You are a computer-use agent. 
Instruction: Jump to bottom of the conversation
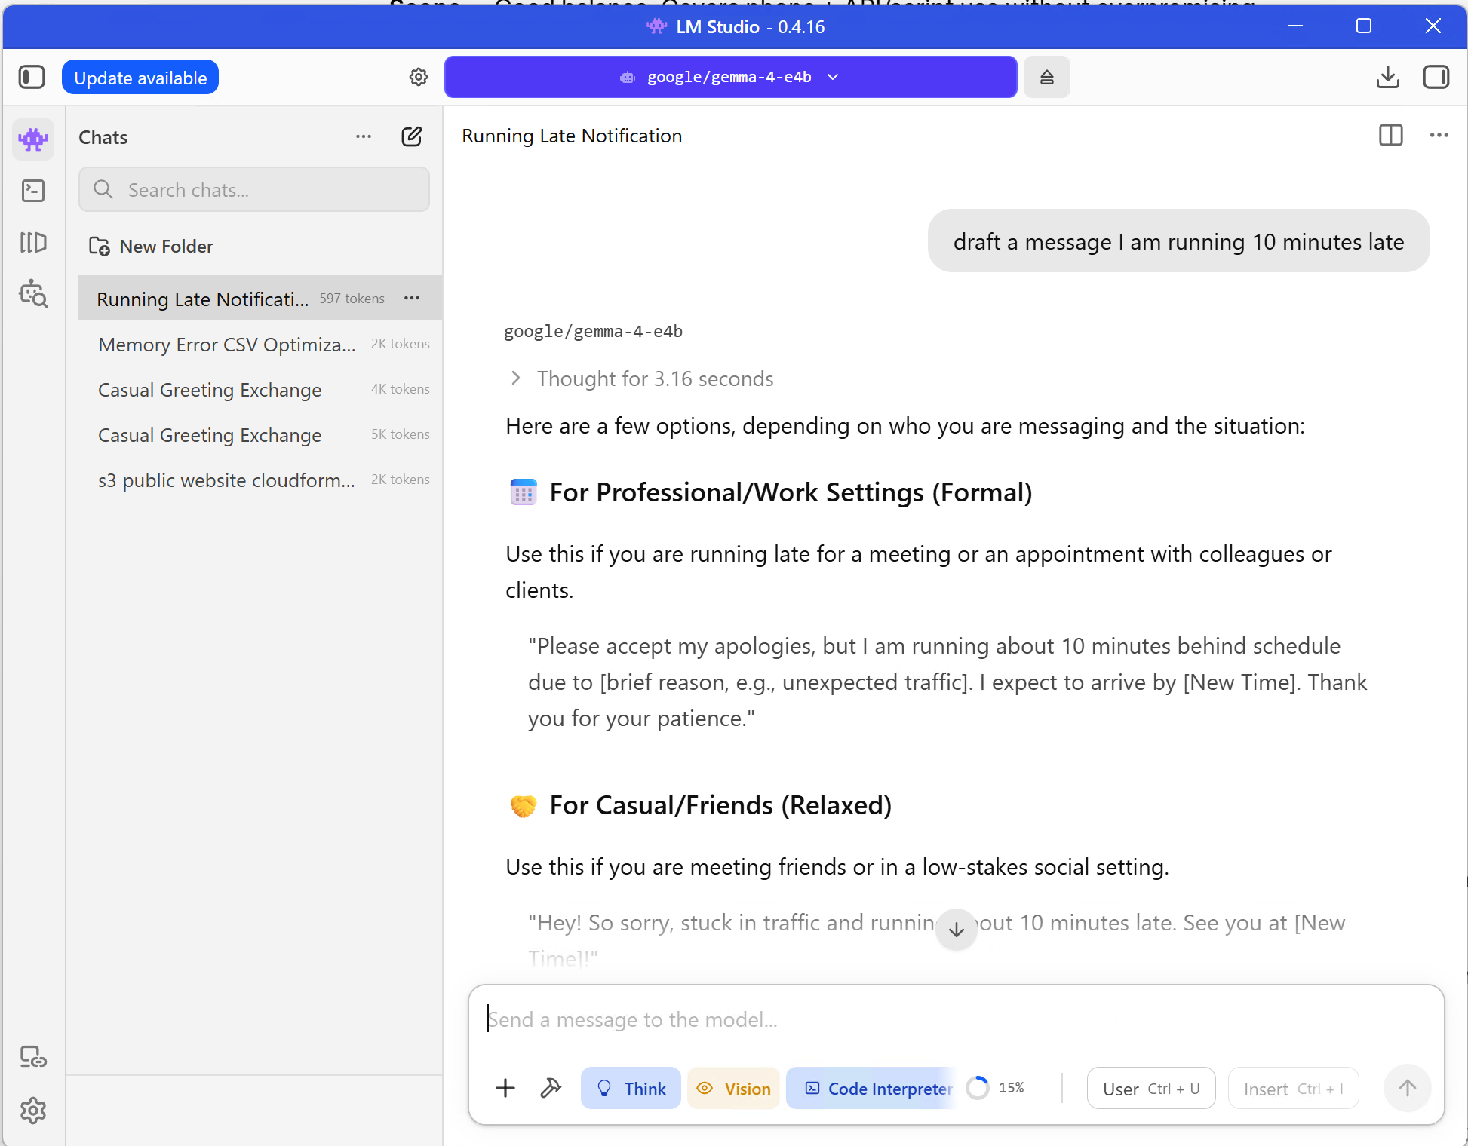pos(957,929)
